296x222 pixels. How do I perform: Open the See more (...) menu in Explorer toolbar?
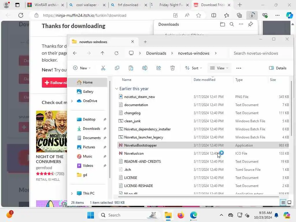click(x=238, y=68)
